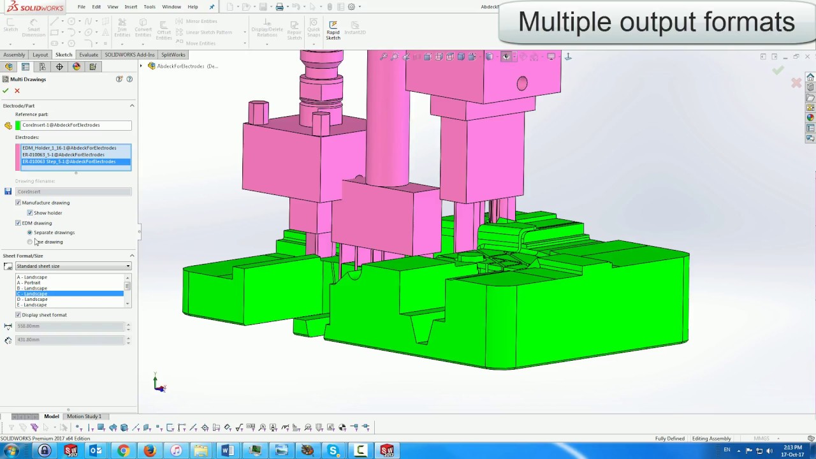
Task: Open the Insert menu
Action: coord(131,7)
